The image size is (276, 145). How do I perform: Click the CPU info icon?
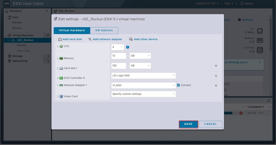127,47
